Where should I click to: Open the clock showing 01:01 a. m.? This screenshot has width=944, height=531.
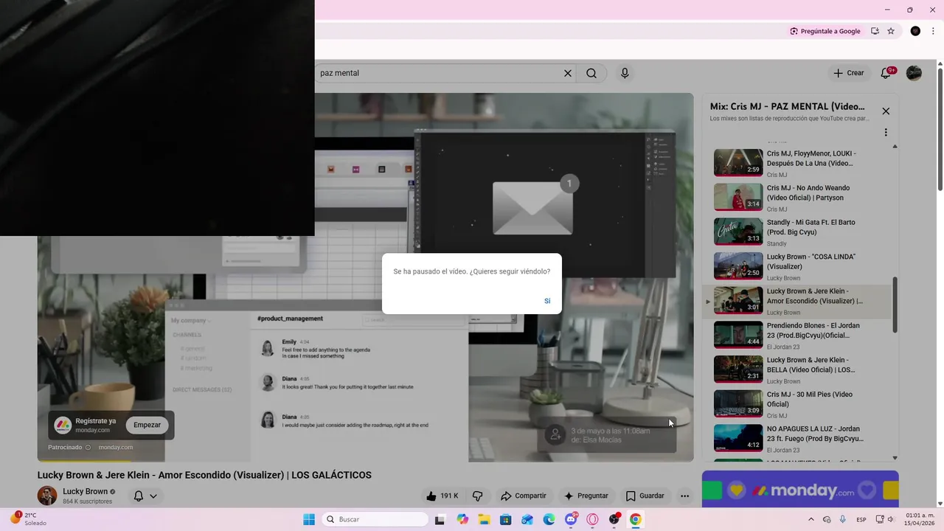(920, 519)
